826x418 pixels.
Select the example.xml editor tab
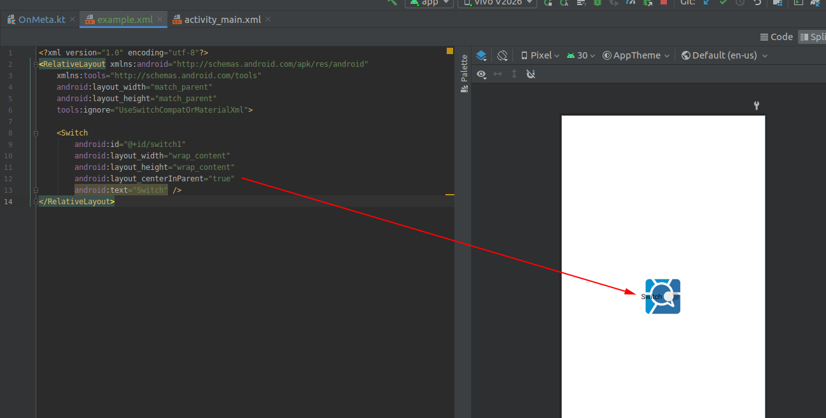[125, 19]
